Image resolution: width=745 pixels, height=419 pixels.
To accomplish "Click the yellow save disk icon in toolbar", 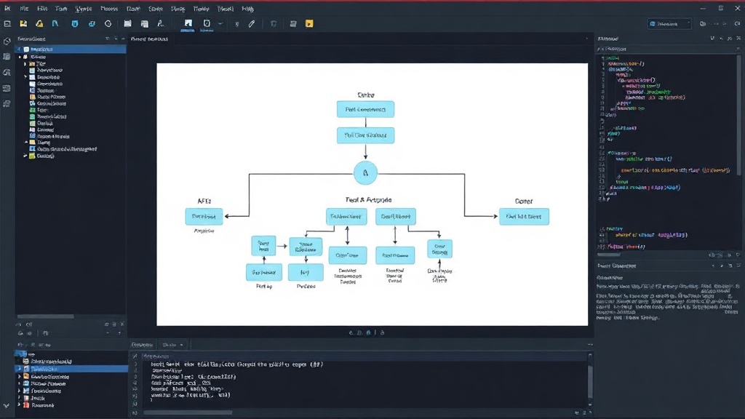I will (x=23, y=24).
